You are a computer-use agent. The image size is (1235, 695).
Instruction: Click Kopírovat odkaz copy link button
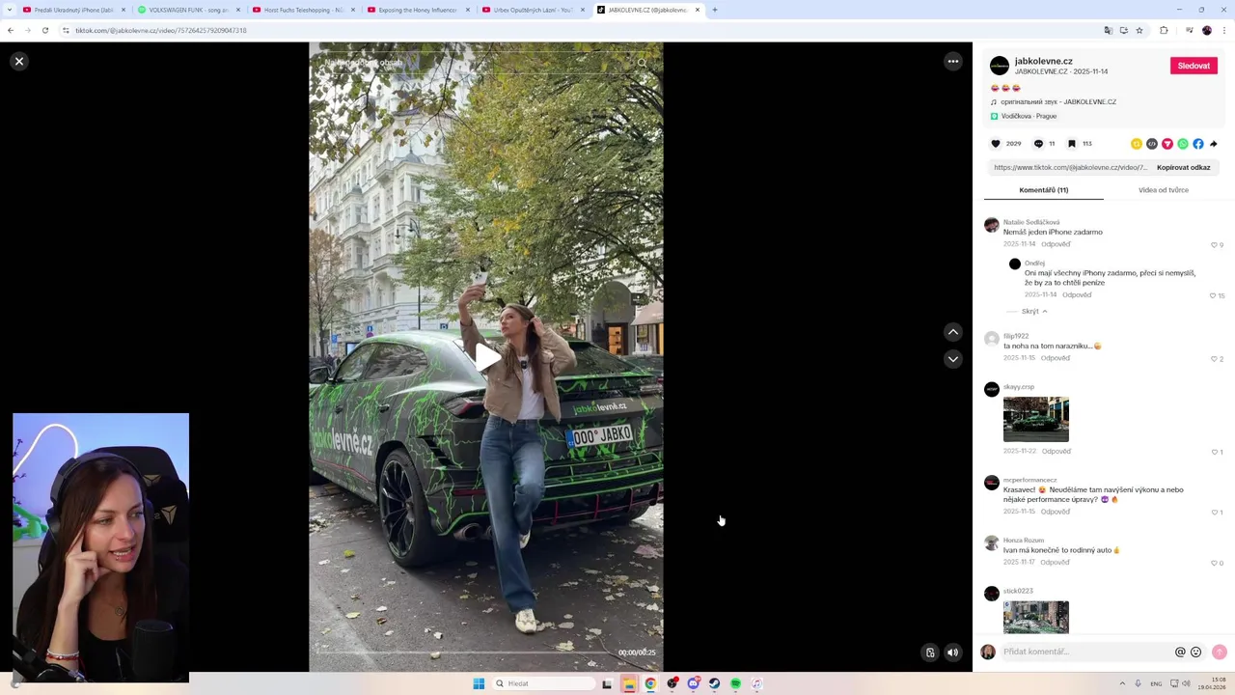click(1184, 167)
